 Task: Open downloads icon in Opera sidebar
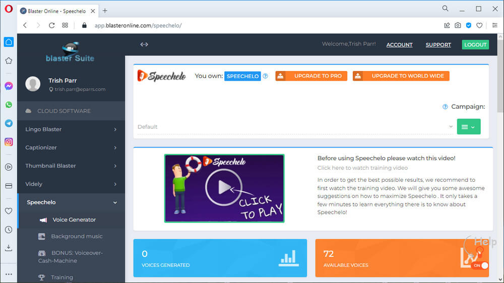click(9, 248)
